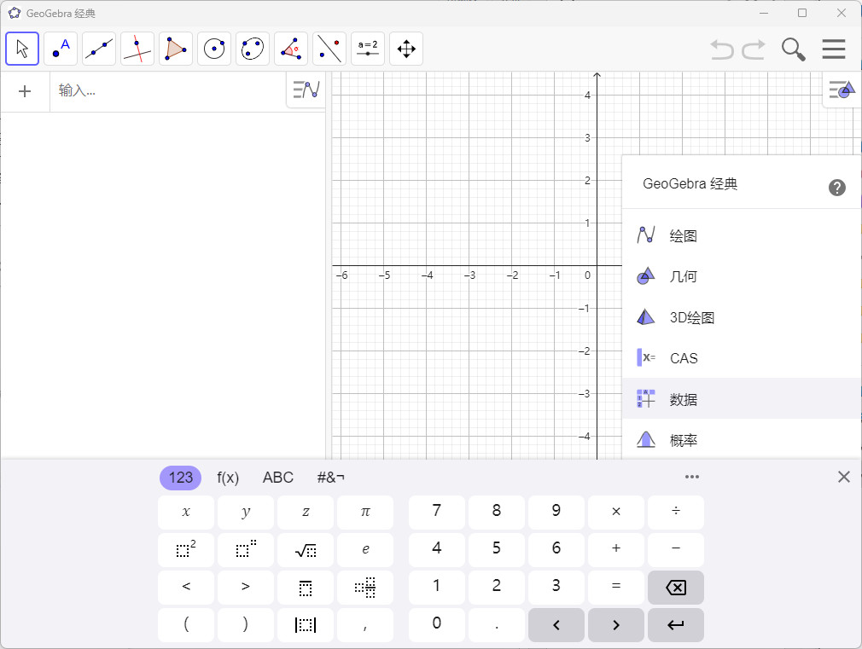Select the Line through two points tool
This screenshot has height=649, width=862.
[99, 49]
